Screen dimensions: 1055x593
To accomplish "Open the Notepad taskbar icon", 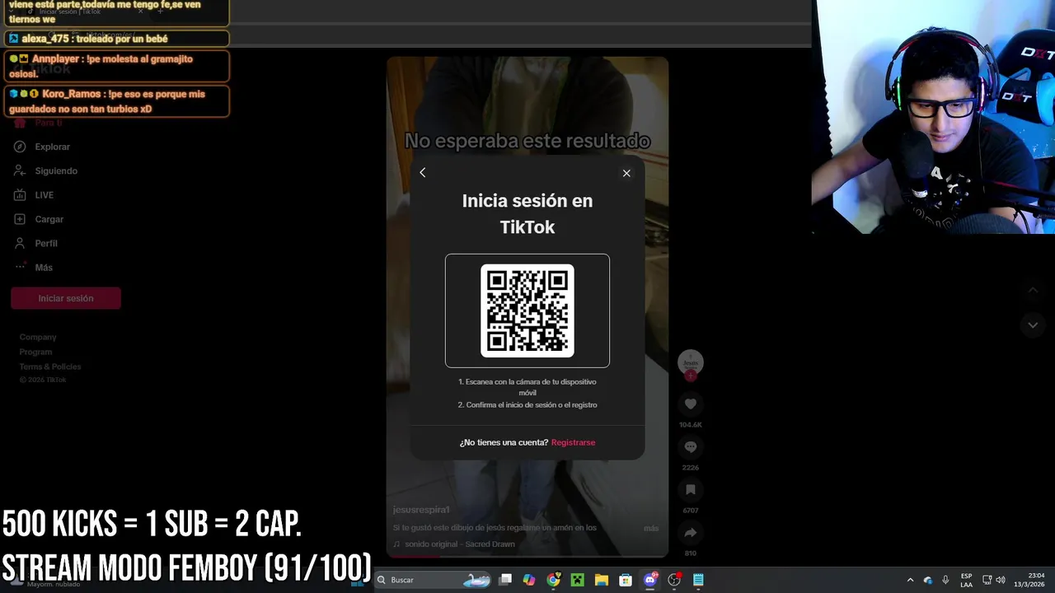I will coord(698,580).
